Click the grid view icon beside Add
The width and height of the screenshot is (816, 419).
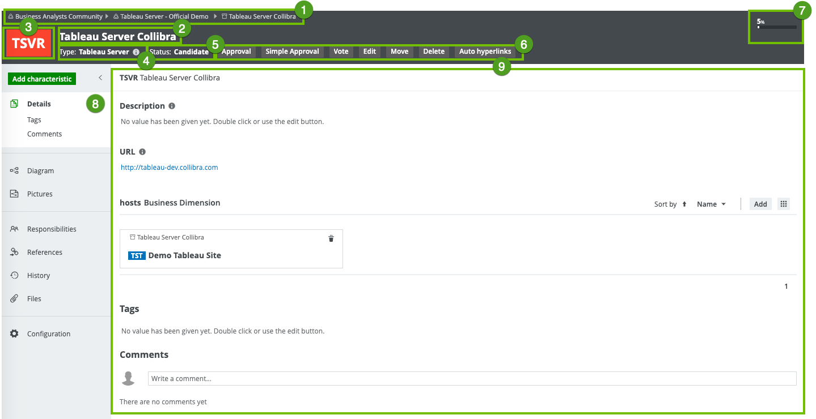[x=784, y=204]
